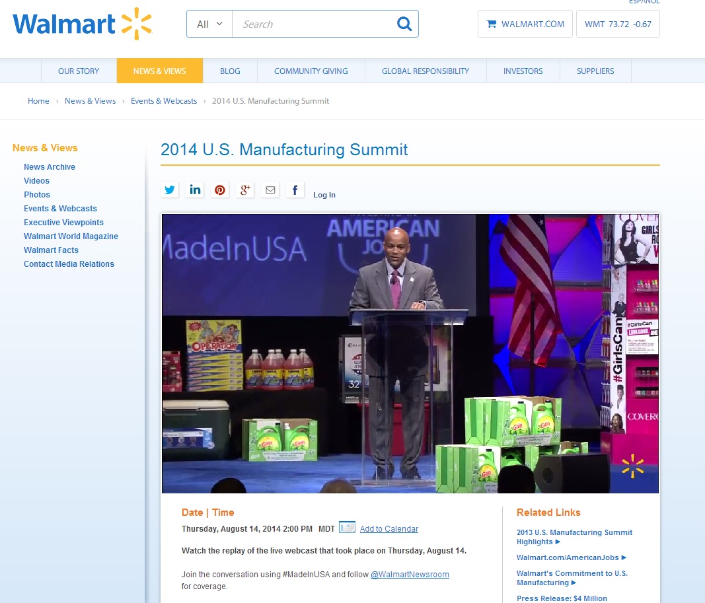705x603 pixels.
Task: Open the Our Story menu
Action: point(79,71)
